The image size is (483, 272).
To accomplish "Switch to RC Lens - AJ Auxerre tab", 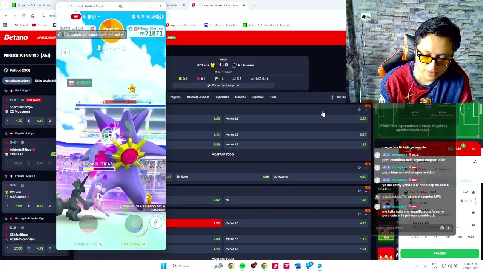I will 218,5.
